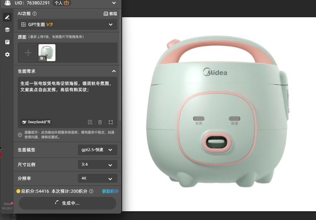The image size is (316, 220).
Task: Open the 尺寸比例 3:4 dropdown
Action: point(97,165)
